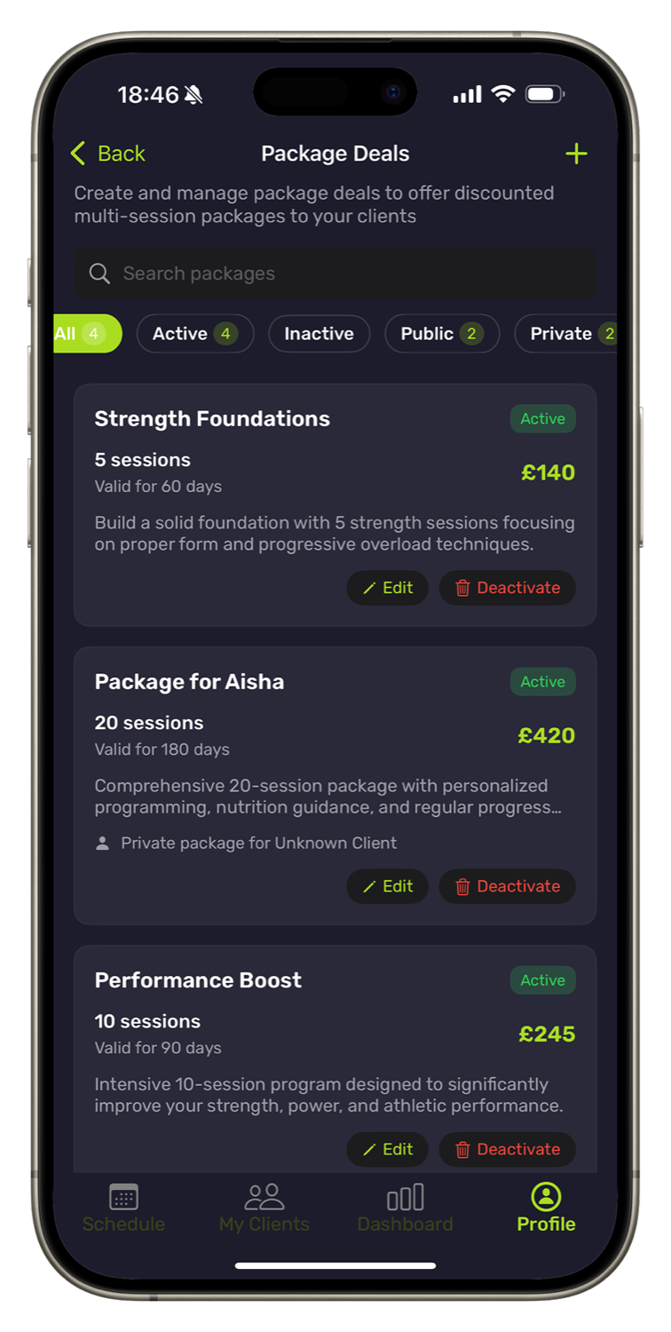Image resolution: width=671 pixels, height=1332 pixels.
Task: Click the search magnifier icon
Action: (x=99, y=274)
